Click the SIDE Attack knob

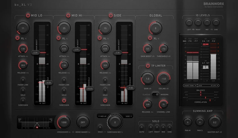105,49
